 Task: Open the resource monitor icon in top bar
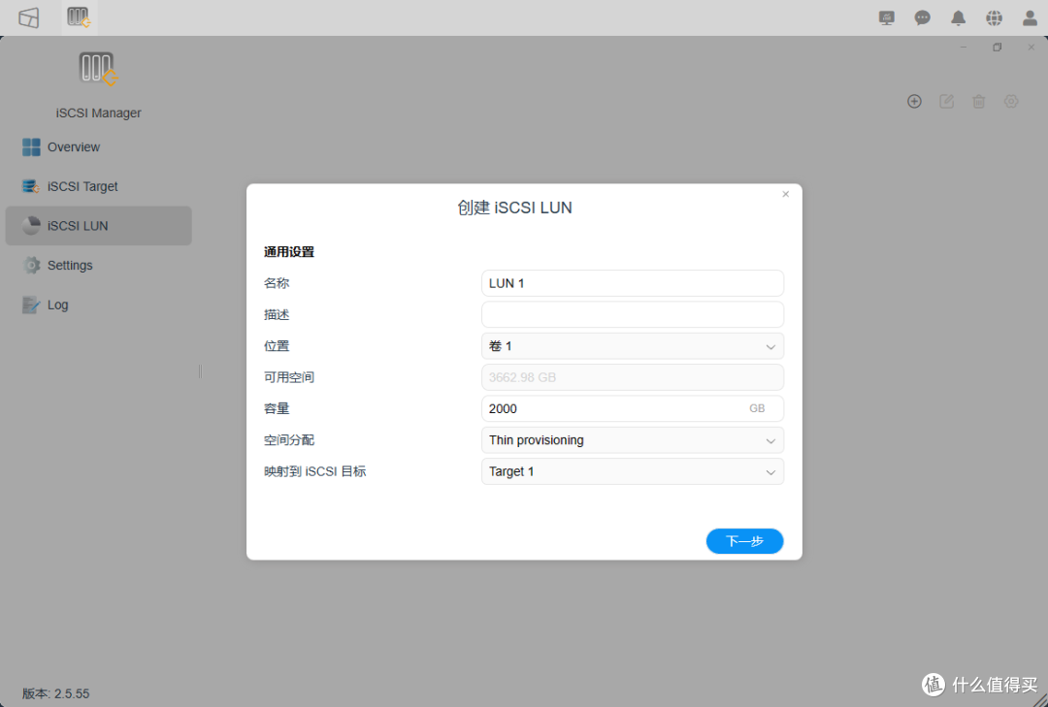point(886,18)
